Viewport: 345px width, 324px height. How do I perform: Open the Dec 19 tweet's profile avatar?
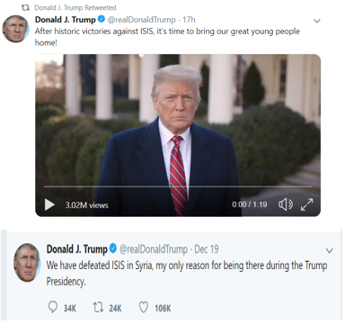click(x=27, y=263)
